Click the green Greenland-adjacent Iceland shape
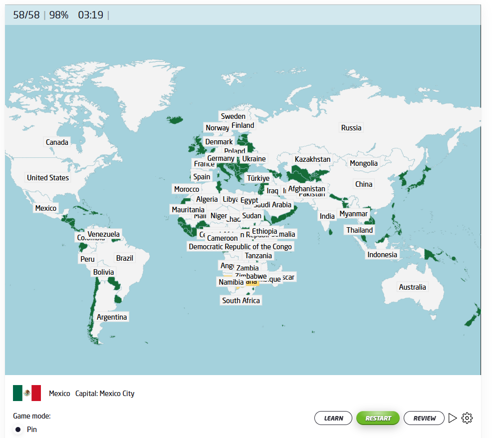The width and height of the screenshot is (498, 438). pos(175,120)
